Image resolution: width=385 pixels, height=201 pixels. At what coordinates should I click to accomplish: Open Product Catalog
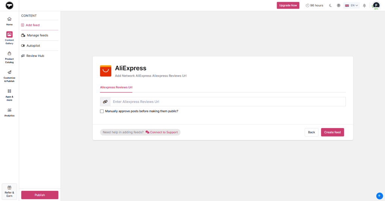[x=9, y=58]
